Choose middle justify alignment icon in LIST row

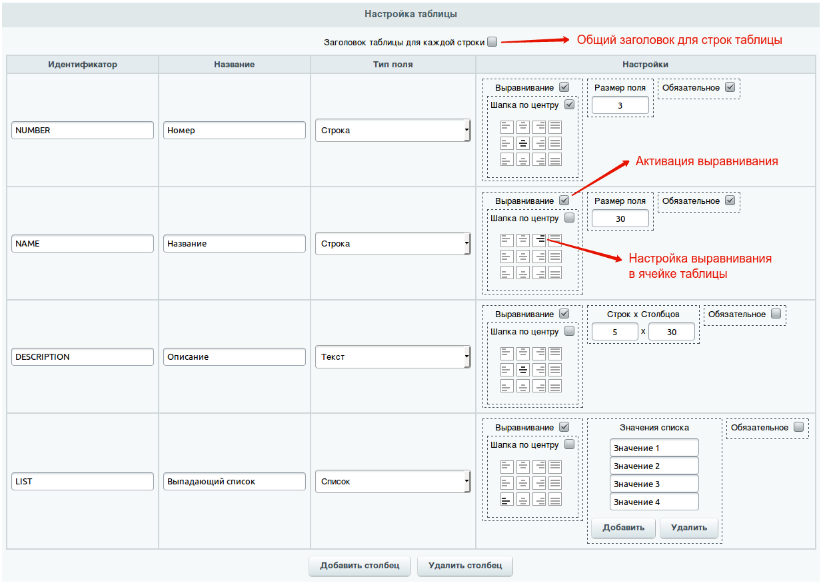pos(555,483)
